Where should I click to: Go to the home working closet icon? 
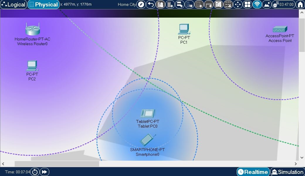point(300,4)
